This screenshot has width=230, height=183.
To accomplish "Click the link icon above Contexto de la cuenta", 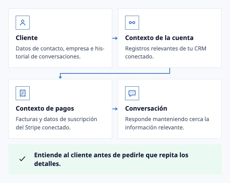I will click(x=132, y=23).
